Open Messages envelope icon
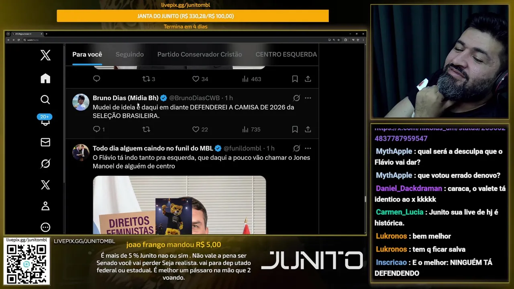The height and width of the screenshot is (289, 514). pyautogui.click(x=45, y=142)
